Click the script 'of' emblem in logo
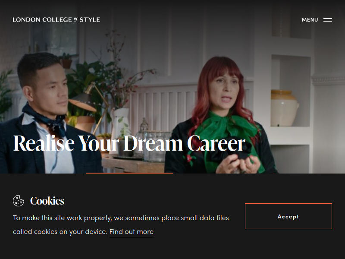This screenshot has width=345, height=259. [76, 19]
